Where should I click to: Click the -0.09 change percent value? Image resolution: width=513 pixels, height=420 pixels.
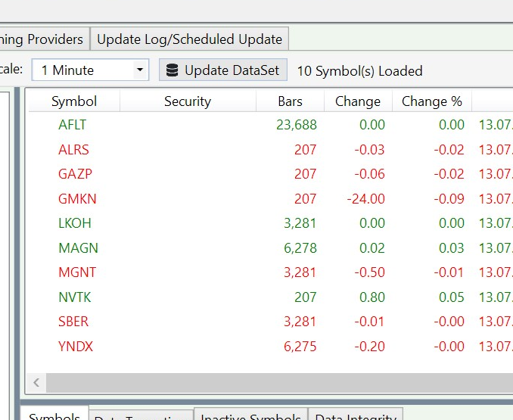pyautogui.click(x=449, y=199)
